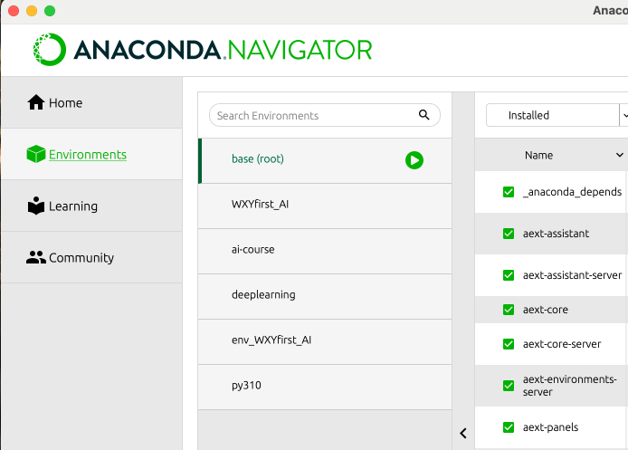
Task: Click the magnifier icon in Search Environments
Action: coord(424,115)
